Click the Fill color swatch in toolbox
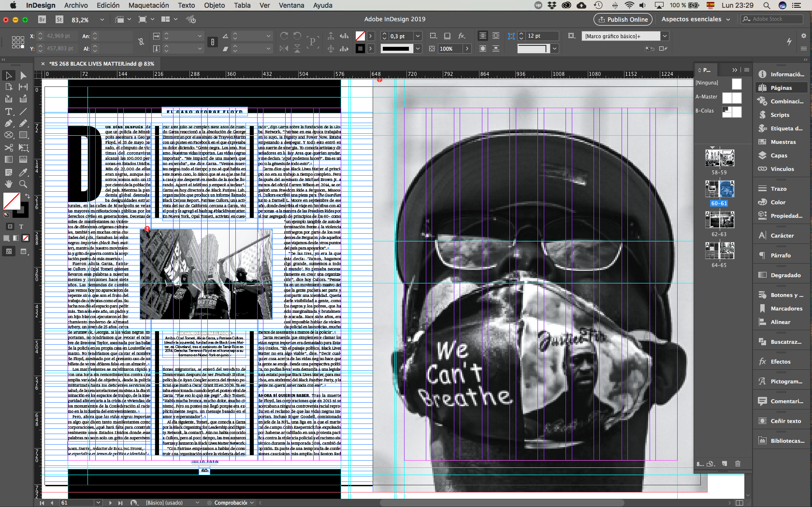Screen dimensions: 812x507 12,200
